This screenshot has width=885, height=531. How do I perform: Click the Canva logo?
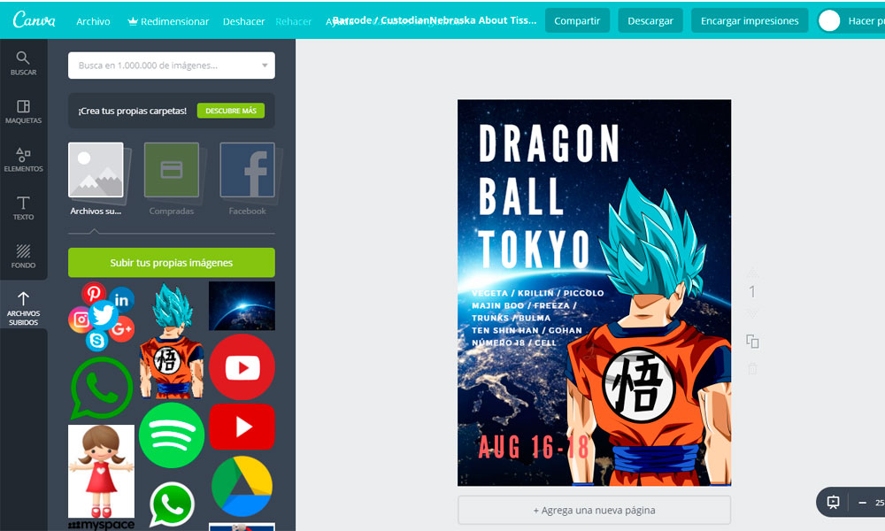[x=34, y=19]
